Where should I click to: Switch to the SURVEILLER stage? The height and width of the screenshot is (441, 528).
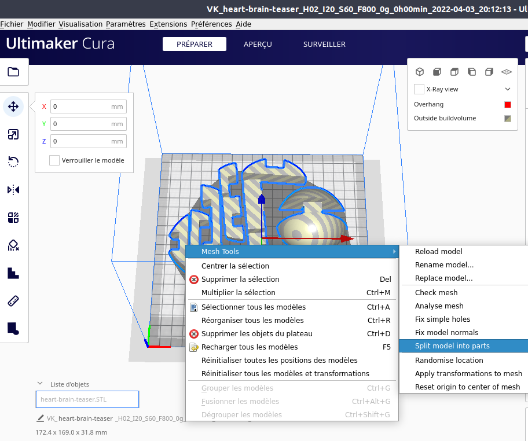click(x=324, y=44)
